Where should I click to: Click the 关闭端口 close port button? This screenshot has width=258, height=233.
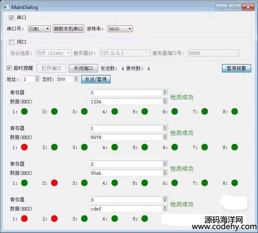[83, 68]
